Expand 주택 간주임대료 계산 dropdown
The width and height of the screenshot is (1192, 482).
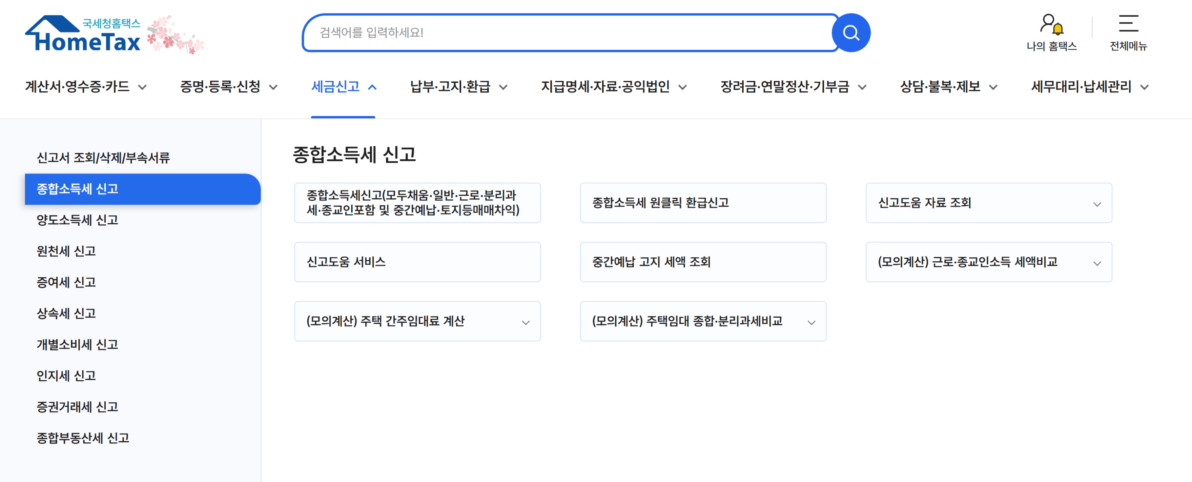click(x=525, y=322)
